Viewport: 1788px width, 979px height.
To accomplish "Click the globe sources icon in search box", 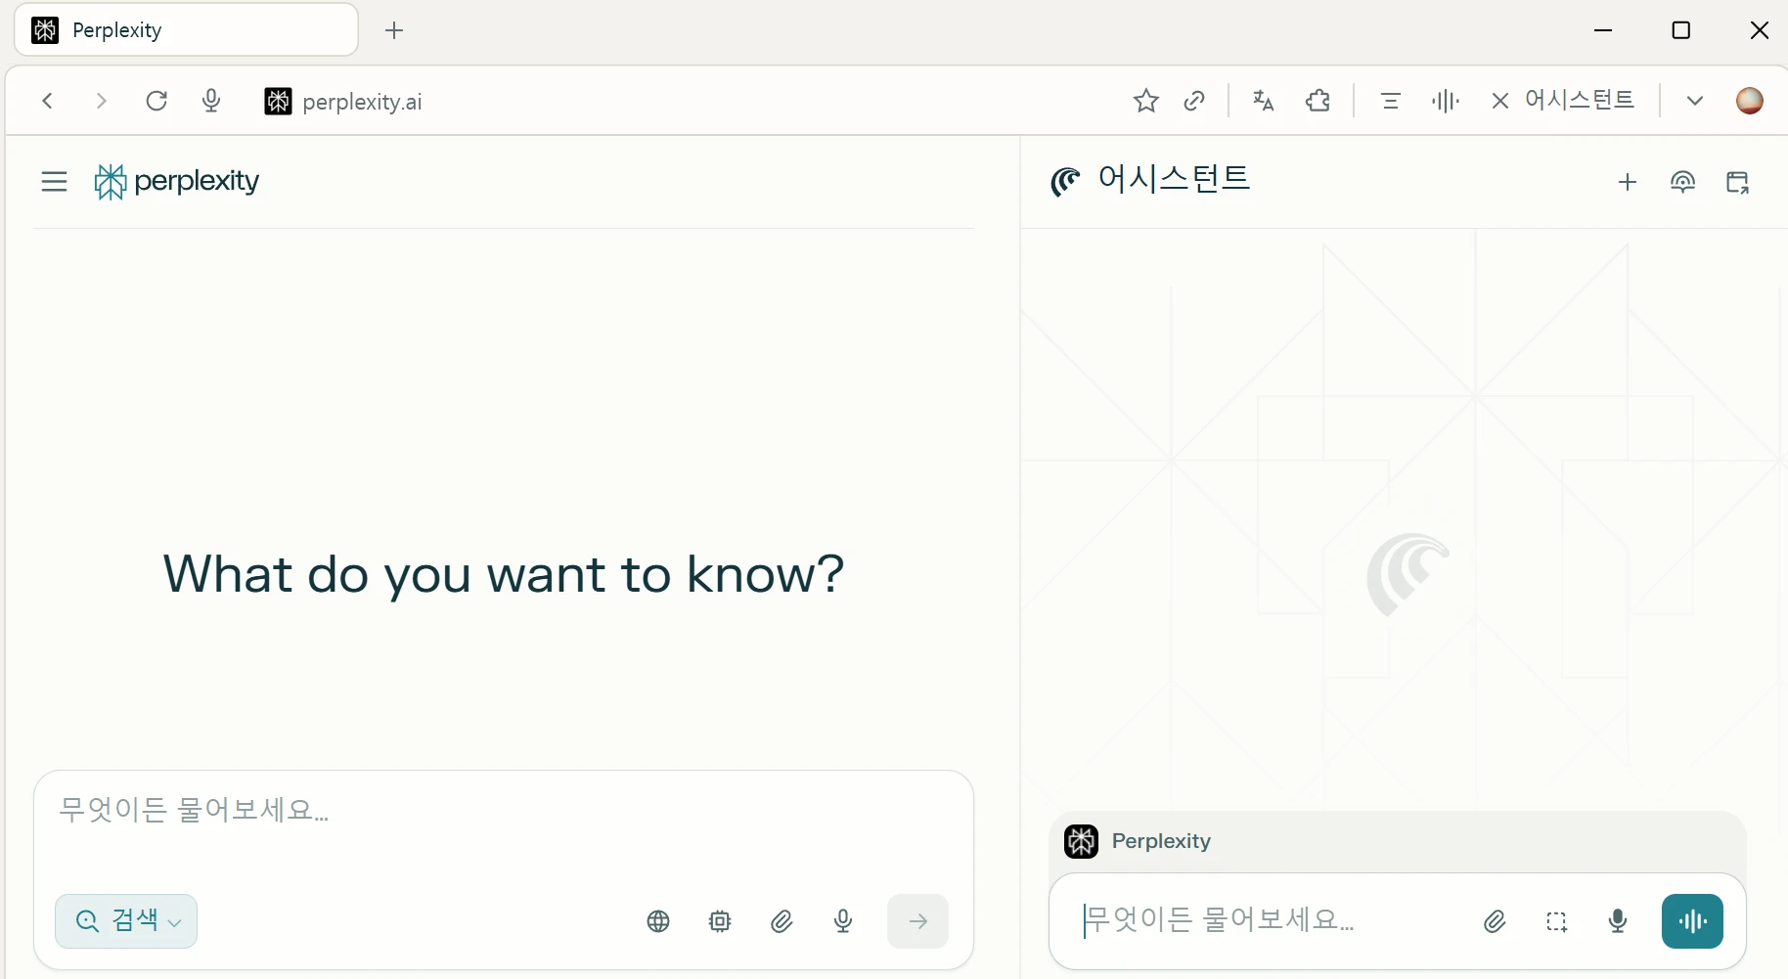I will click(658, 921).
